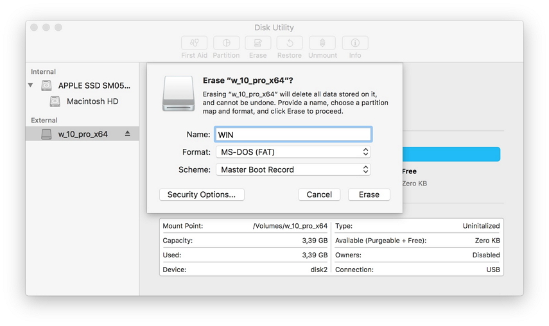Open the Format dropdown MS-DOS (FAT)
Image resolution: width=549 pixels, height=326 pixels.
click(293, 152)
